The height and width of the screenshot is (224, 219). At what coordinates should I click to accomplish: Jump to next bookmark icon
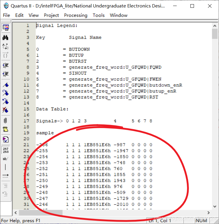tap(6, 93)
